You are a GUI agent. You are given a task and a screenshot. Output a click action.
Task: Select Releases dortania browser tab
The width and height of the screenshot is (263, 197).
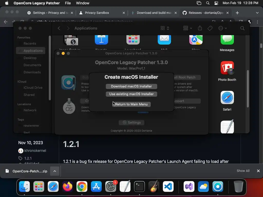(206, 13)
